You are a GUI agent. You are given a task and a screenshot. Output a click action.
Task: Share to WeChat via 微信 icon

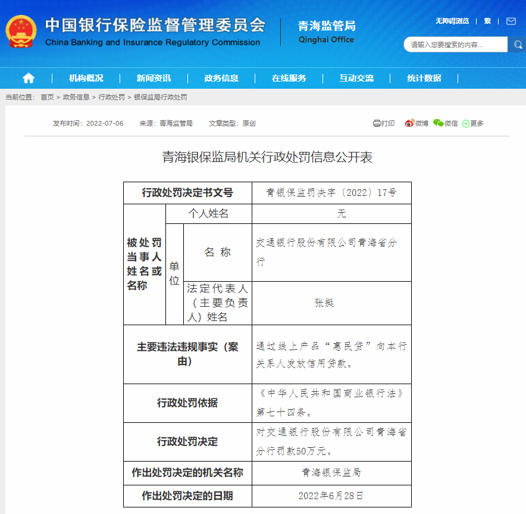(x=439, y=123)
